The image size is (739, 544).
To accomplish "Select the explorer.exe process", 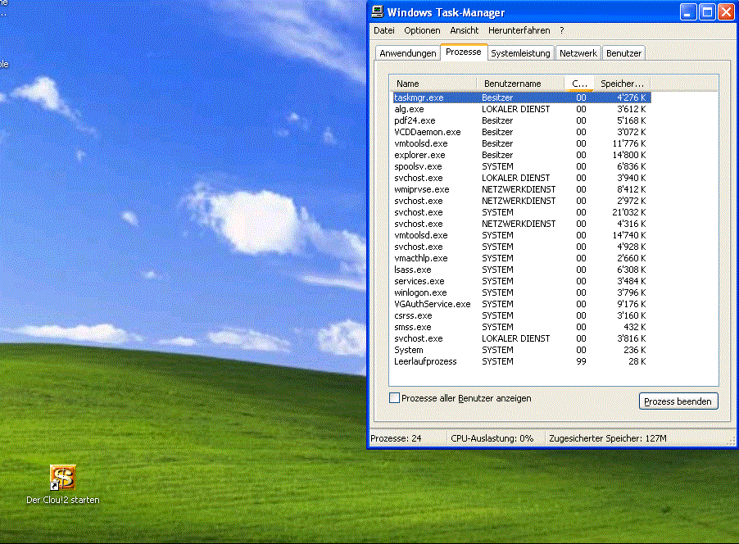I will (522, 155).
